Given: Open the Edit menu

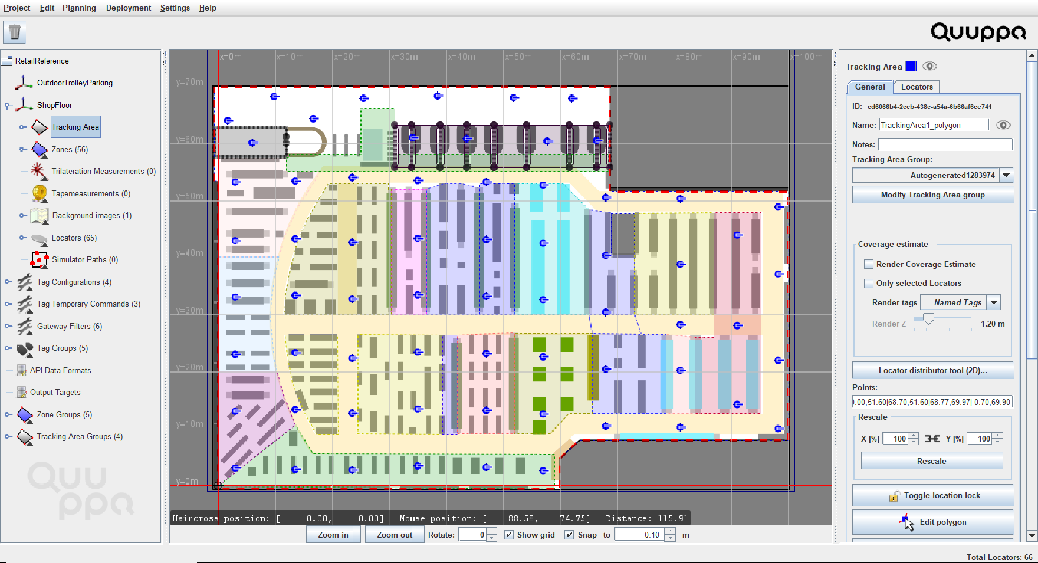Looking at the screenshot, I should 47,8.
